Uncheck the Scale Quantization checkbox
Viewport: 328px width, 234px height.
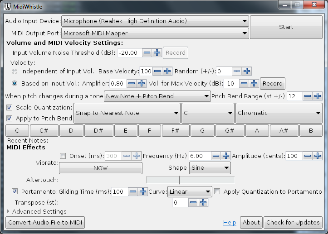pyautogui.click(x=10, y=108)
